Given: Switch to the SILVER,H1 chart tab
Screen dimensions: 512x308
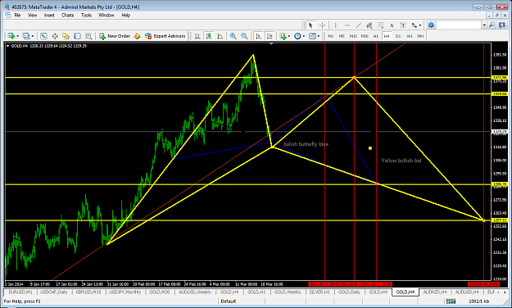Looking at the screenshot, I should (319, 292).
